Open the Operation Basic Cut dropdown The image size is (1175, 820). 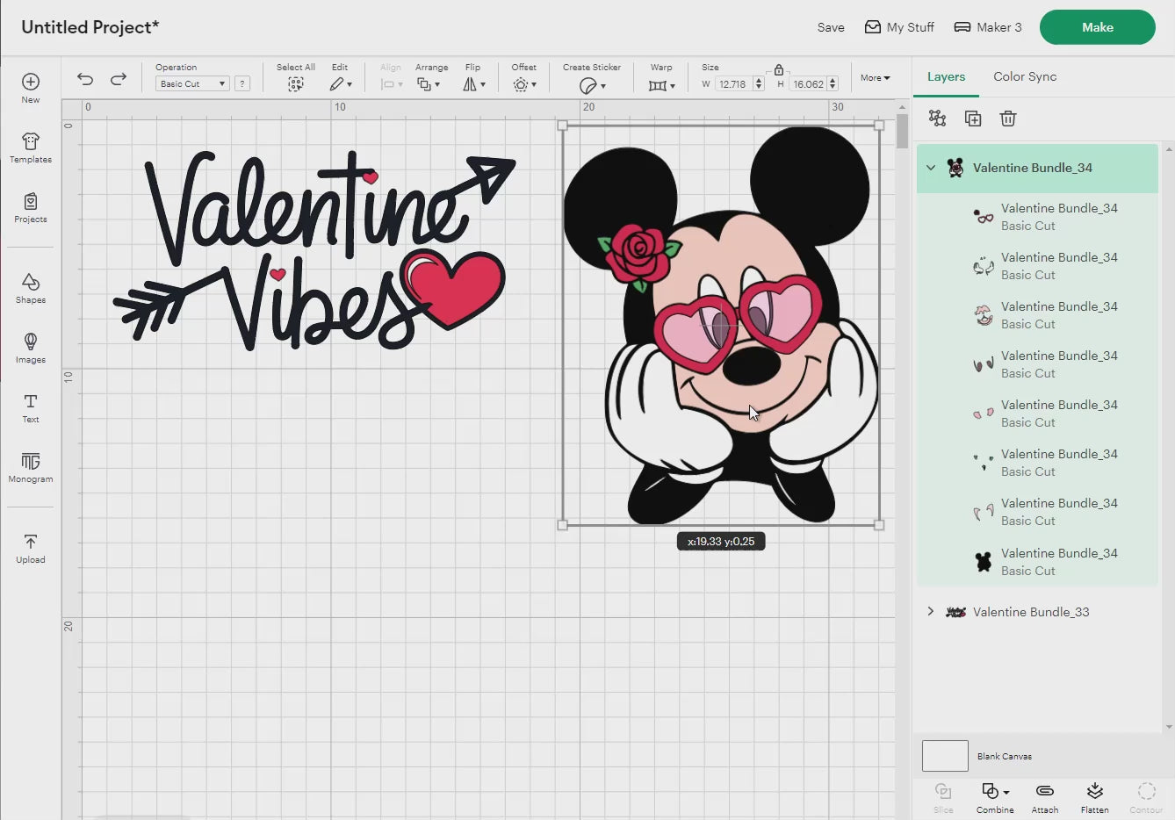coord(192,83)
